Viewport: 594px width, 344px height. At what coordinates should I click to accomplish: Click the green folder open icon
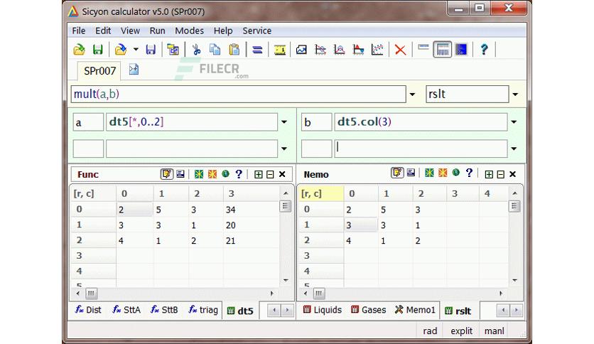click(79, 50)
